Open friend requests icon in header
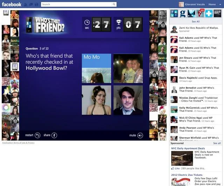Image resolution: width=224 pixels, height=186 pixels. (26, 5)
